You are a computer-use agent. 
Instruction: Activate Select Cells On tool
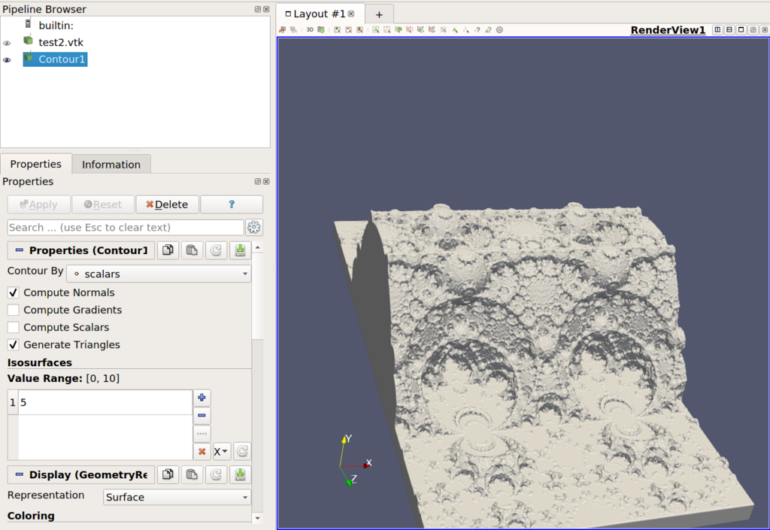coord(376,29)
